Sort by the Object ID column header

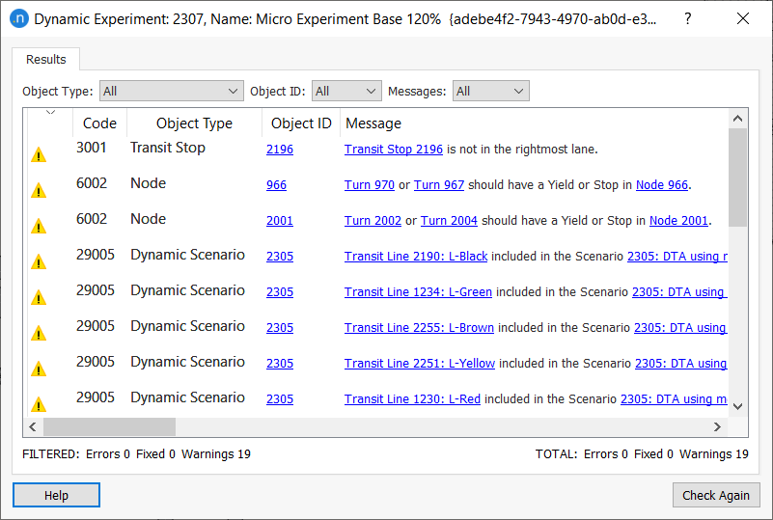pyautogui.click(x=301, y=123)
